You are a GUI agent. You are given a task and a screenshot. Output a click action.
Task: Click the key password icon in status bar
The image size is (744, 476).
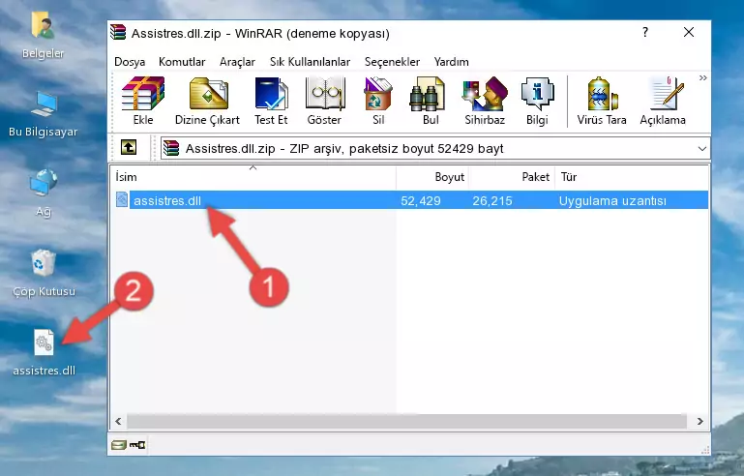point(138,445)
